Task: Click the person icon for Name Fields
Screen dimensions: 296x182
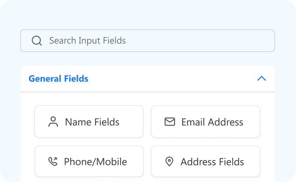Action: (x=53, y=122)
